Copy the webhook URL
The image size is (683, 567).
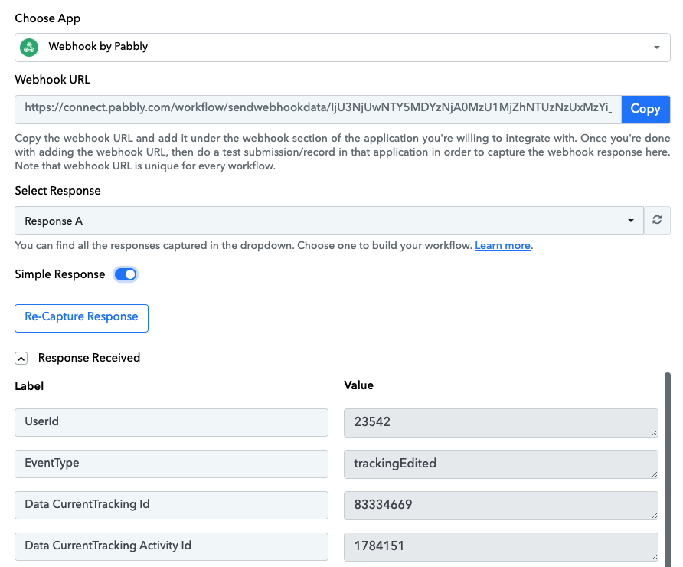click(645, 110)
